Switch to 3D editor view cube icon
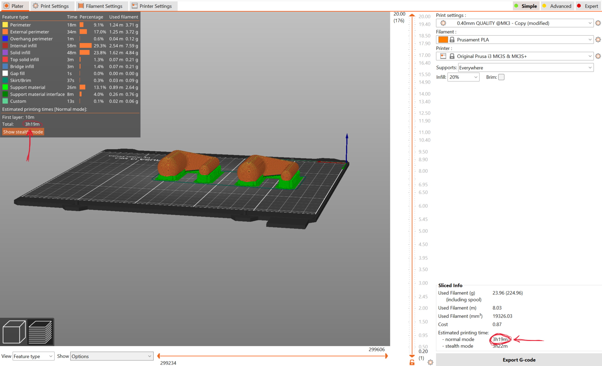Screen dimensions: 602x366 pyautogui.click(x=14, y=332)
